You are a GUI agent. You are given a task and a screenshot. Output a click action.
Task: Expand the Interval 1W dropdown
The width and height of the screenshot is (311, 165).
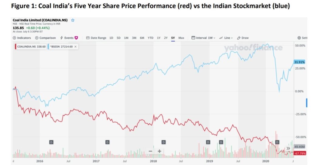point(203,38)
